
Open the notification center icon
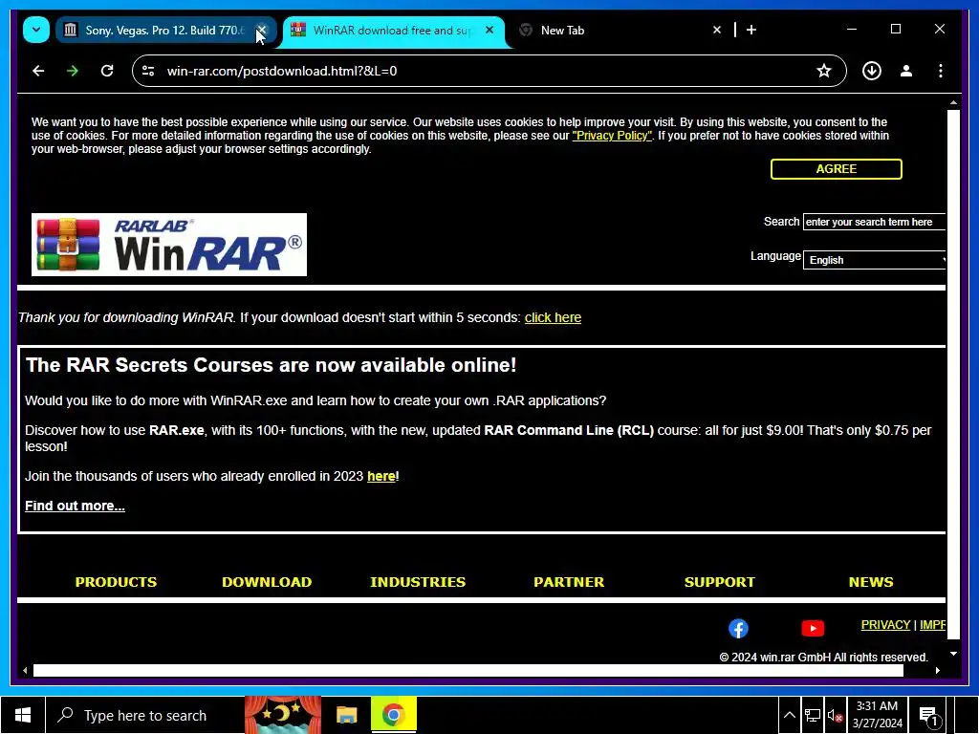pos(929,716)
